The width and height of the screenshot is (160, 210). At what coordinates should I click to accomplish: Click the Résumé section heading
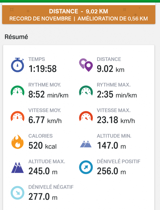tap(16, 37)
